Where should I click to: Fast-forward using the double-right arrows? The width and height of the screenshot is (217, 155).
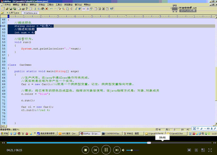[x=215, y=143]
